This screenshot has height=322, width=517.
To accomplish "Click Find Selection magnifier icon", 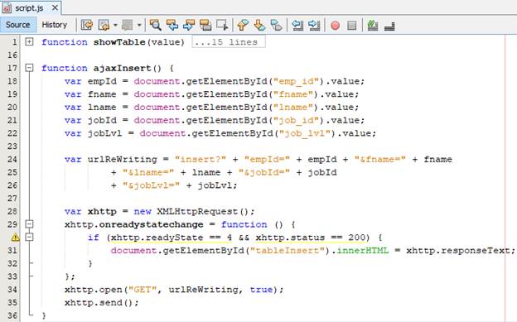I will coord(155,25).
